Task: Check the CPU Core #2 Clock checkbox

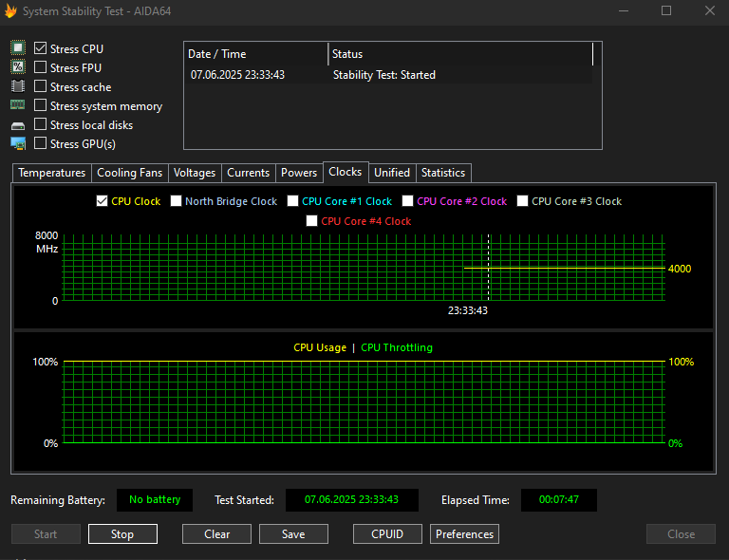Action: click(x=407, y=201)
